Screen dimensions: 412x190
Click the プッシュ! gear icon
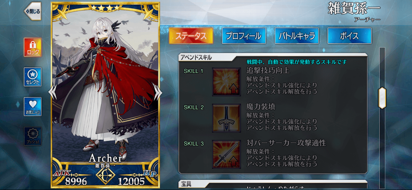click(33, 136)
